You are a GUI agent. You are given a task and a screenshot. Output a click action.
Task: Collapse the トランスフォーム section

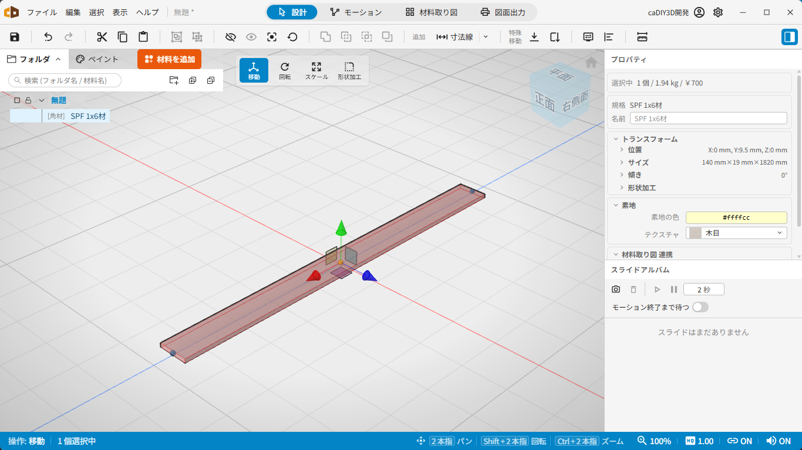616,139
